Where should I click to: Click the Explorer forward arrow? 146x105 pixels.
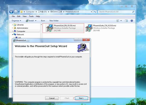pyautogui.click(x=16, y=12)
